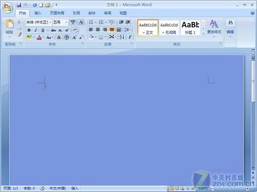Apply subscript formatting (x₂)
Screen dimensions: 257x192
tap(60, 30)
